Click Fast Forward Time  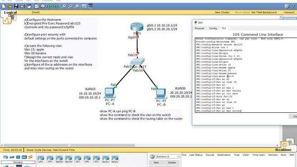64,150
